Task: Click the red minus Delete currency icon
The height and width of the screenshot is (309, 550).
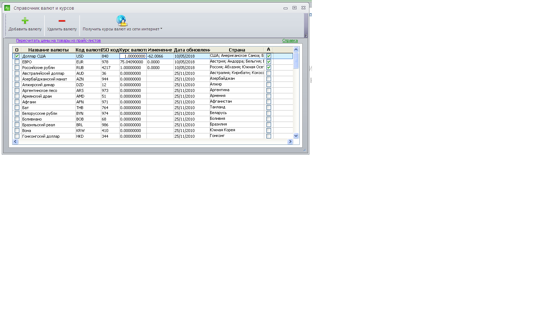Action: click(62, 21)
